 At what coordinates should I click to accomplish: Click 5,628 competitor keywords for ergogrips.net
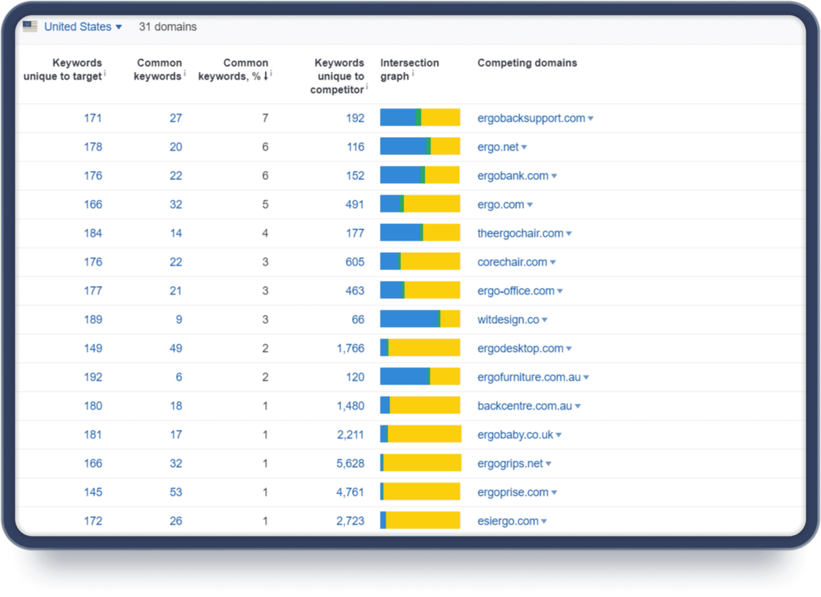tap(350, 464)
